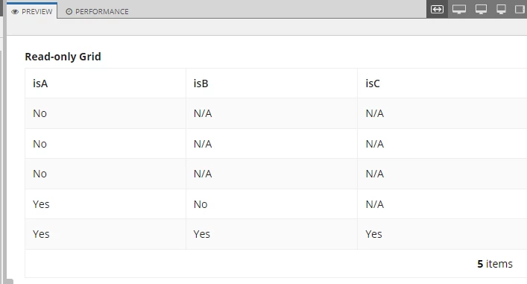Image resolution: width=527 pixels, height=284 pixels.
Task: Click the 'No' cell in isB column
Action: [x=271, y=204]
